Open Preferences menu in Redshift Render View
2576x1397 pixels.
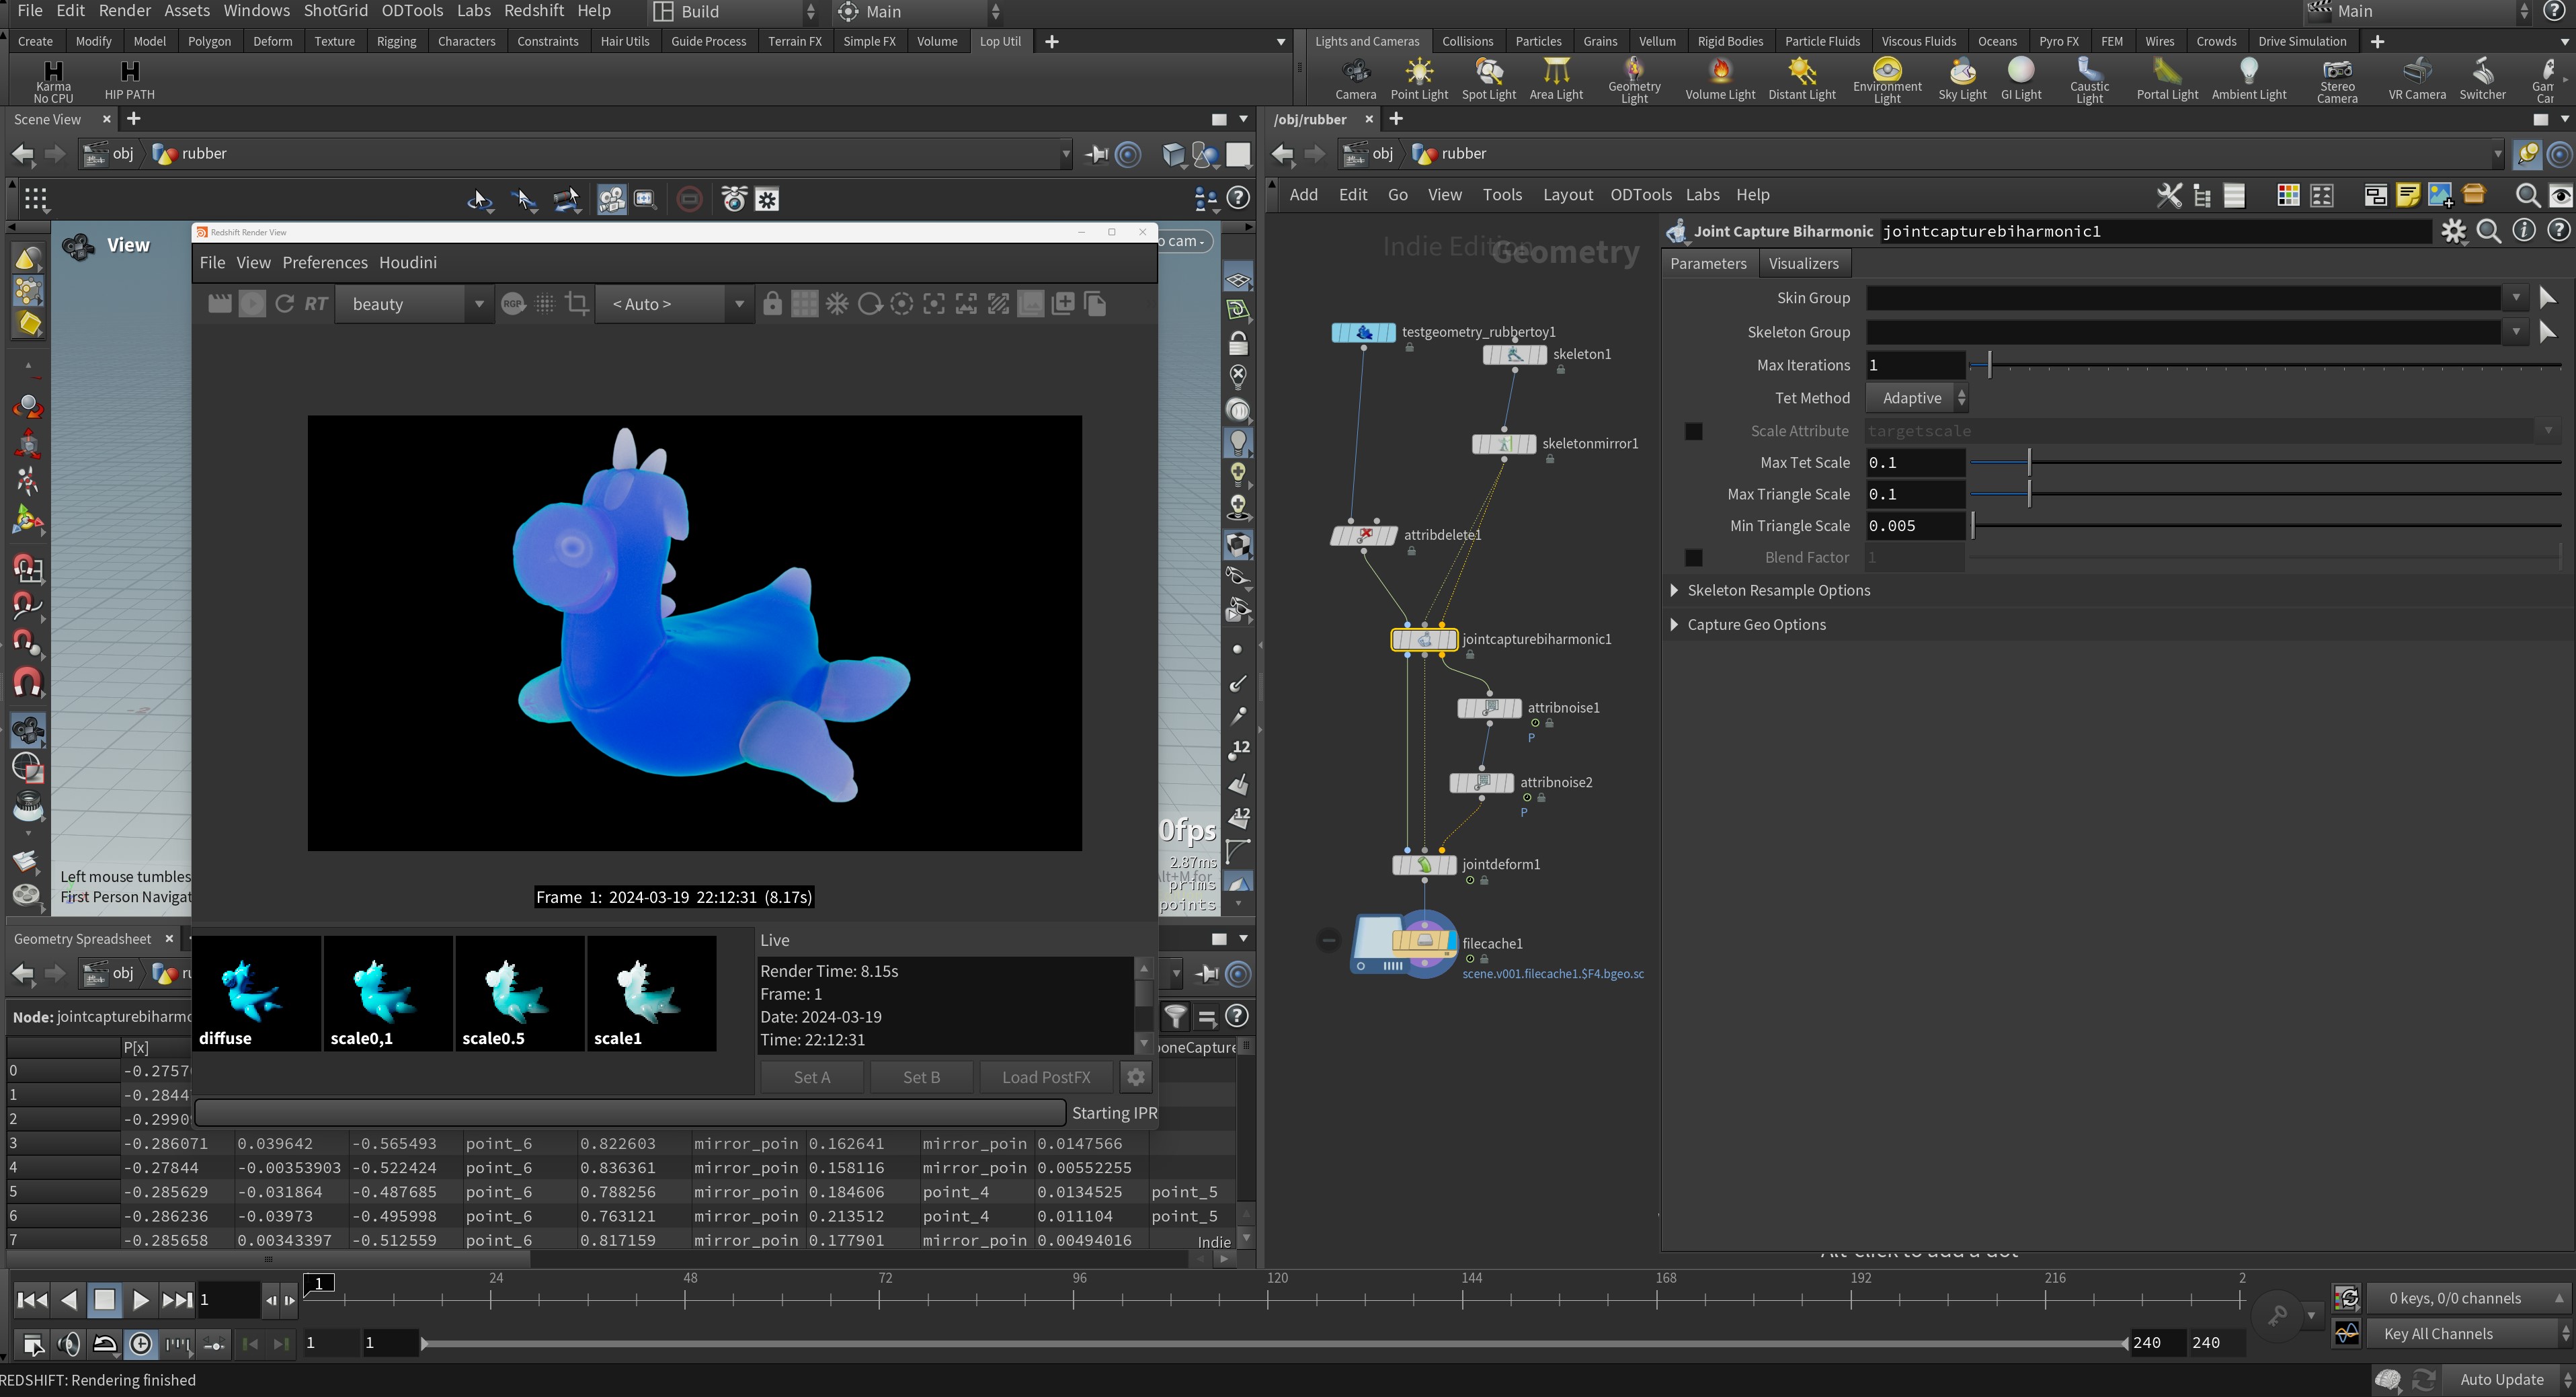point(325,263)
